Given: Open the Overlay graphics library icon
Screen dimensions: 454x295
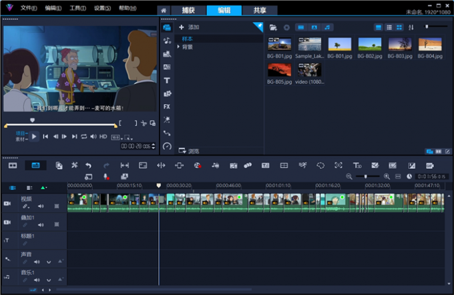Looking at the screenshot, I should pos(167,93).
